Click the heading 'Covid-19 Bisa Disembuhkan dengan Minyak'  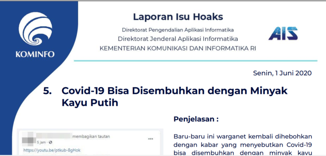click(x=174, y=91)
